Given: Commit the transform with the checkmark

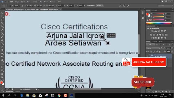Looking at the screenshot, I should pyautogui.click(x=128, y=6).
